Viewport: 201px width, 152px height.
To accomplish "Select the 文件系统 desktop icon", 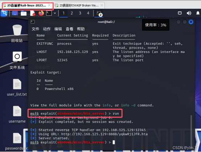I will pos(17,61).
